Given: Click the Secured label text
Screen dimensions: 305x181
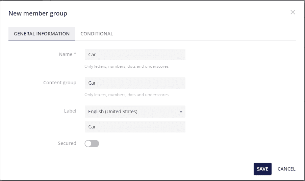Looking at the screenshot, I should pyautogui.click(x=67, y=143).
